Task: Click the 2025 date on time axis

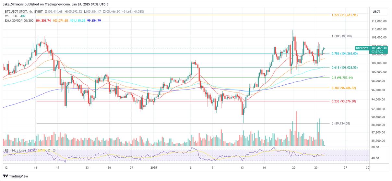Action: click(x=154, y=168)
